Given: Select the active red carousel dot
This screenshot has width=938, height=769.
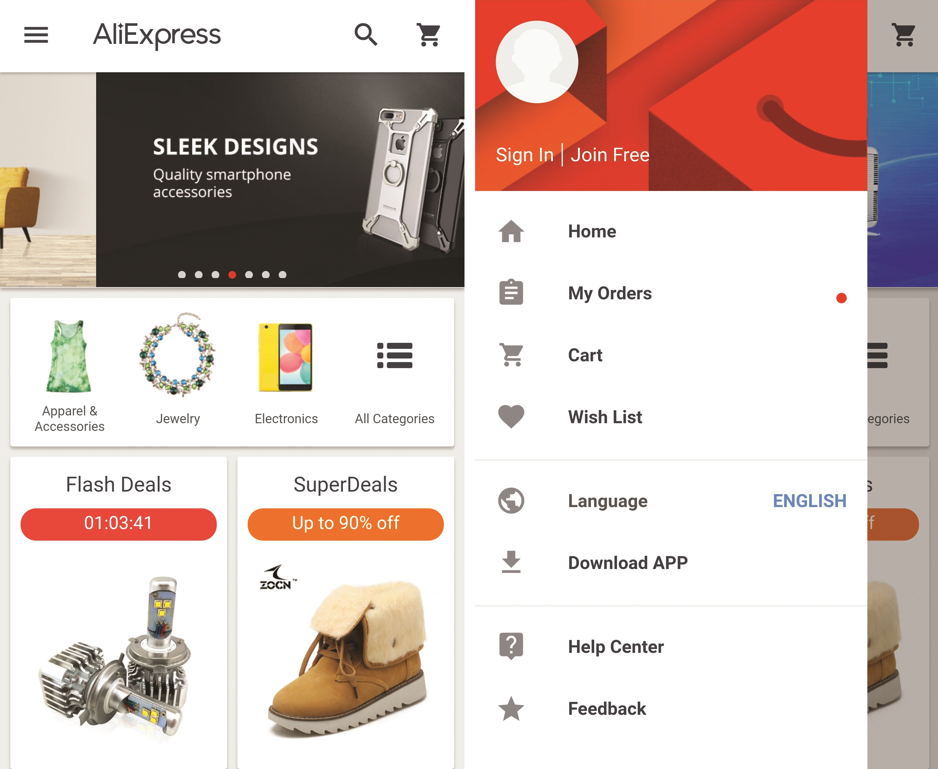Looking at the screenshot, I should [x=232, y=275].
